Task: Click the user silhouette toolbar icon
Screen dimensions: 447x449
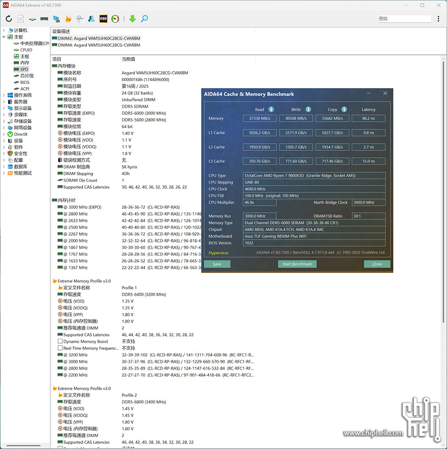Action: pos(91,19)
